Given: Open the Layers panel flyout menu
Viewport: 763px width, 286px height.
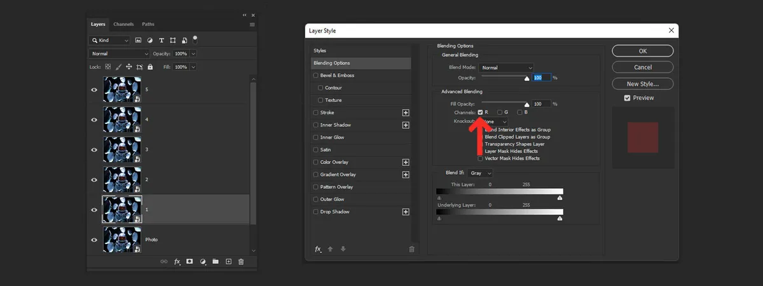Looking at the screenshot, I should (252, 24).
